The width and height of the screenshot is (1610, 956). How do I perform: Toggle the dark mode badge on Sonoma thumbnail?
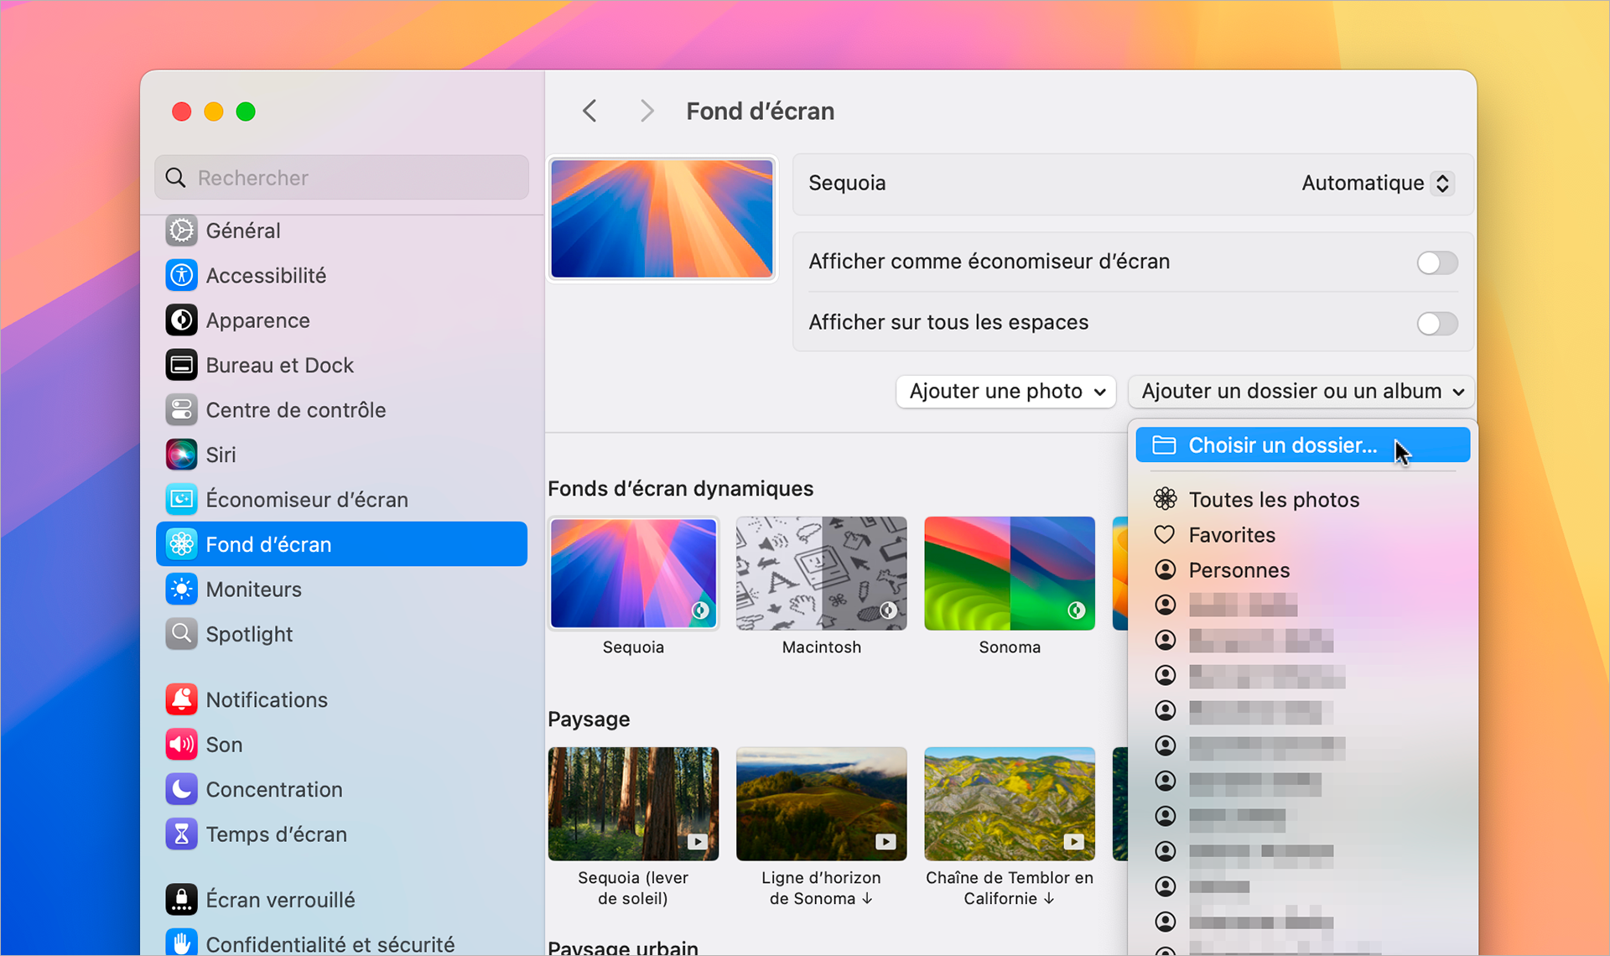point(1076,611)
